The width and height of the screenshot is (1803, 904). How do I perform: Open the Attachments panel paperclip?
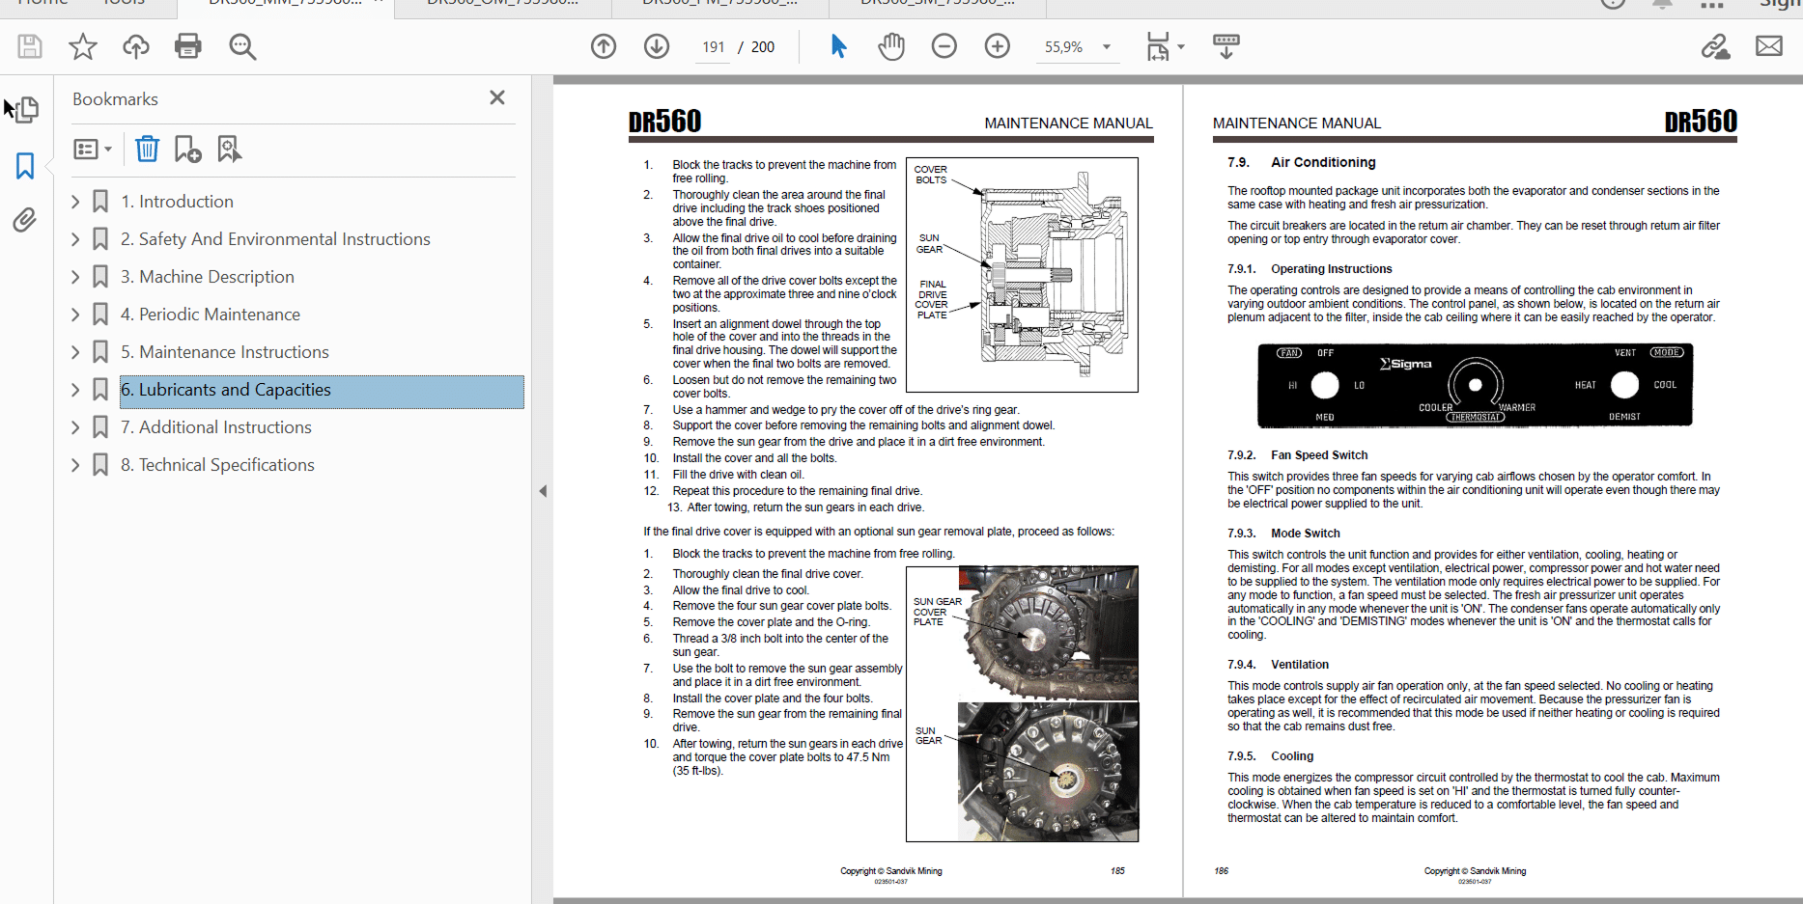point(25,220)
